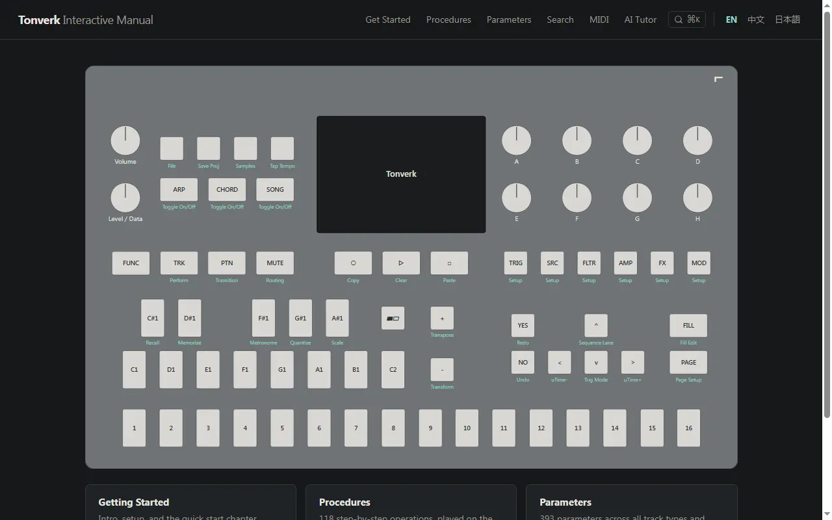The height and width of the screenshot is (520, 832).
Task: Open the TRIG parameter page
Action: point(515,263)
